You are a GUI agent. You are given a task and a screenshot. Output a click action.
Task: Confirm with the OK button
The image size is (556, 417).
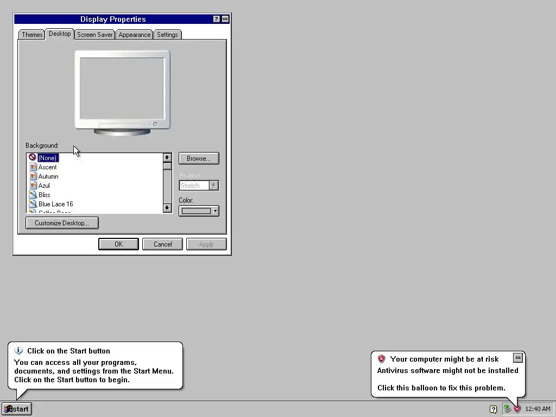click(x=118, y=244)
